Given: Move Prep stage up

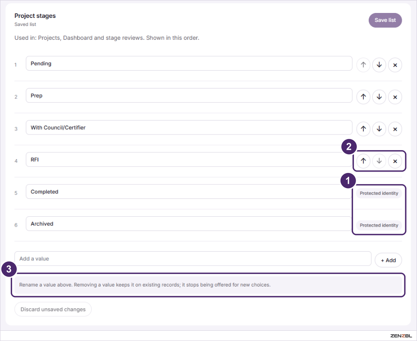Looking at the screenshot, I should click(363, 97).
